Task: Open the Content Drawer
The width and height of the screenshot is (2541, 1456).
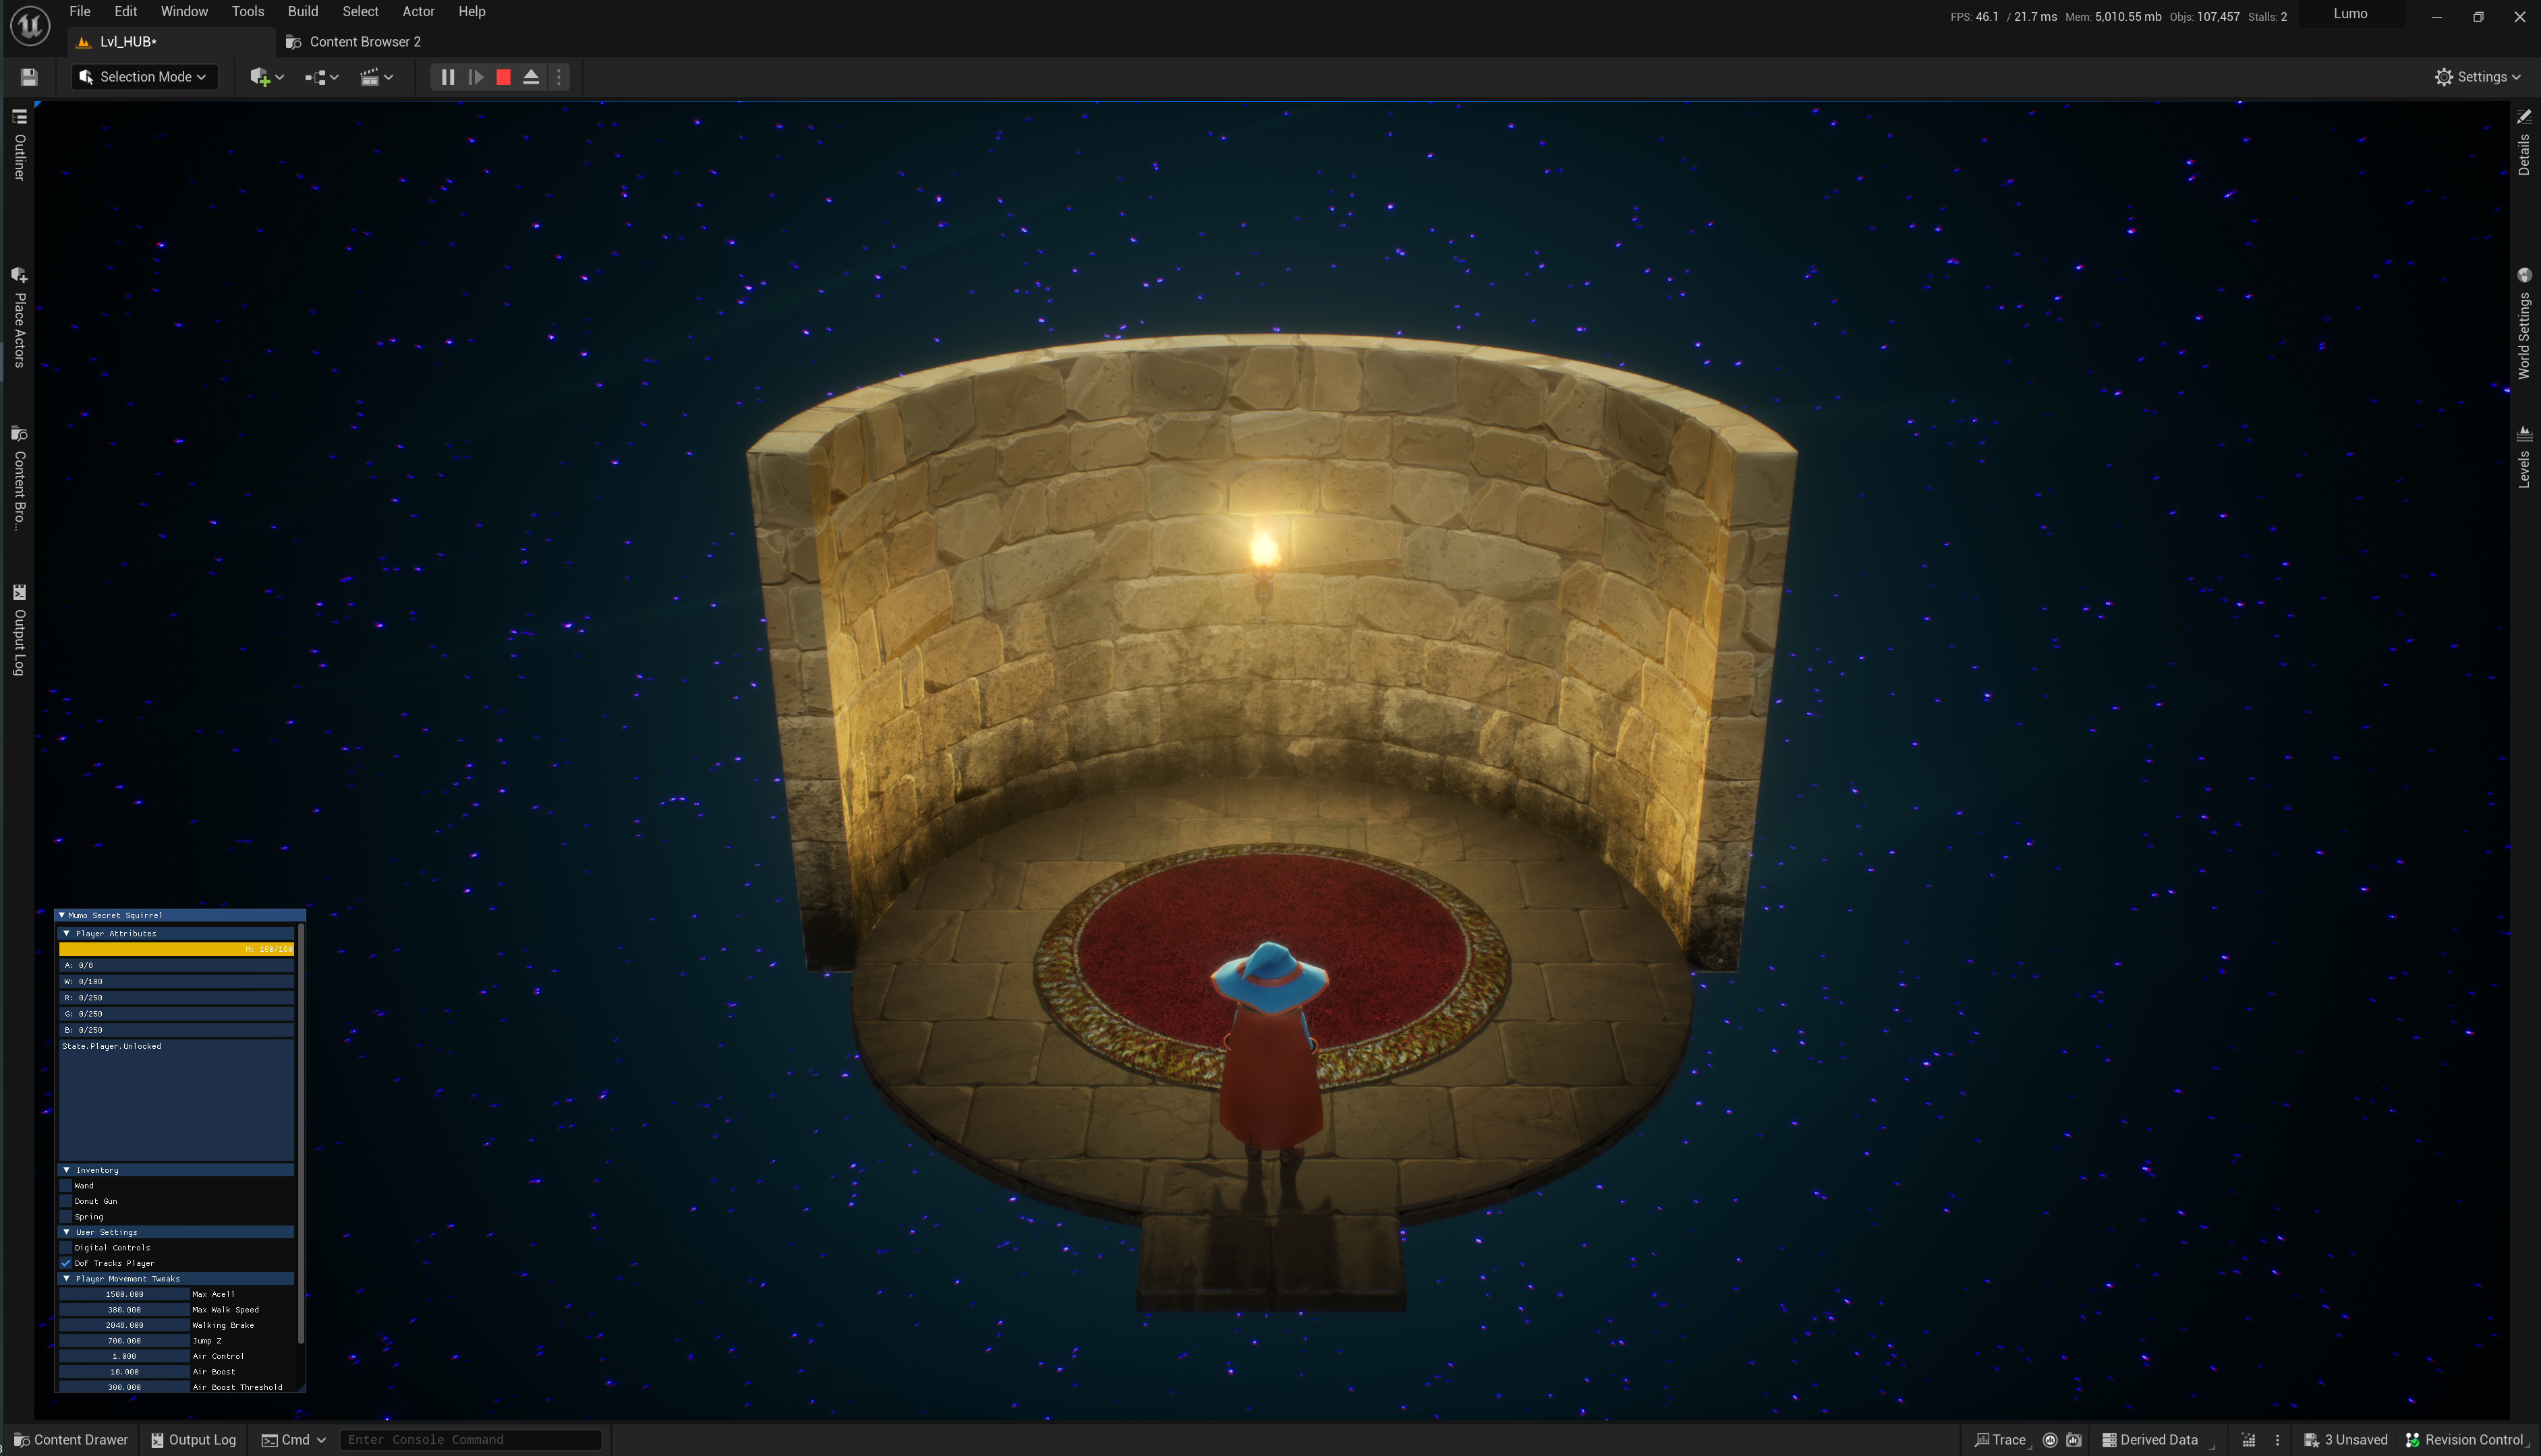Action: pos(71,1440)
